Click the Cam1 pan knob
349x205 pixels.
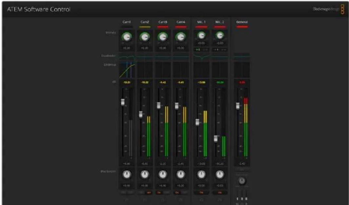coord(127,175)
